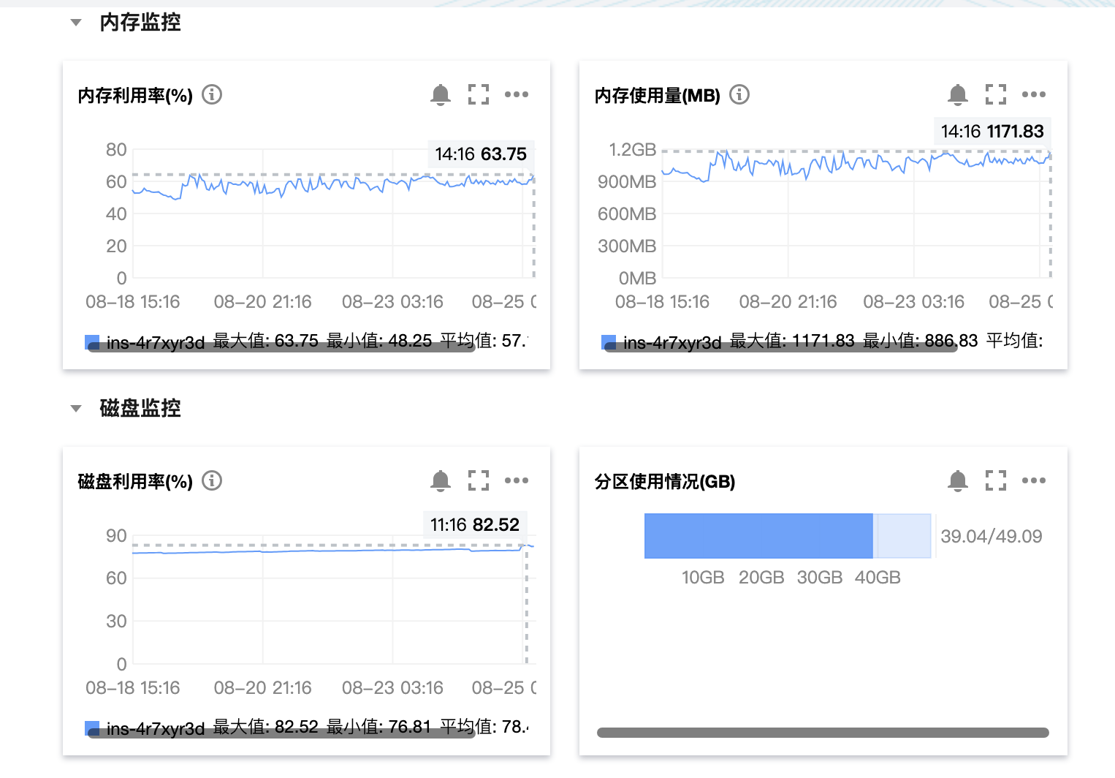Toggle ins-4r7xyr3d legend in 磁盘利用率 chart
The height and width of the screenshot is (778, 1115).
click(145, 728)
